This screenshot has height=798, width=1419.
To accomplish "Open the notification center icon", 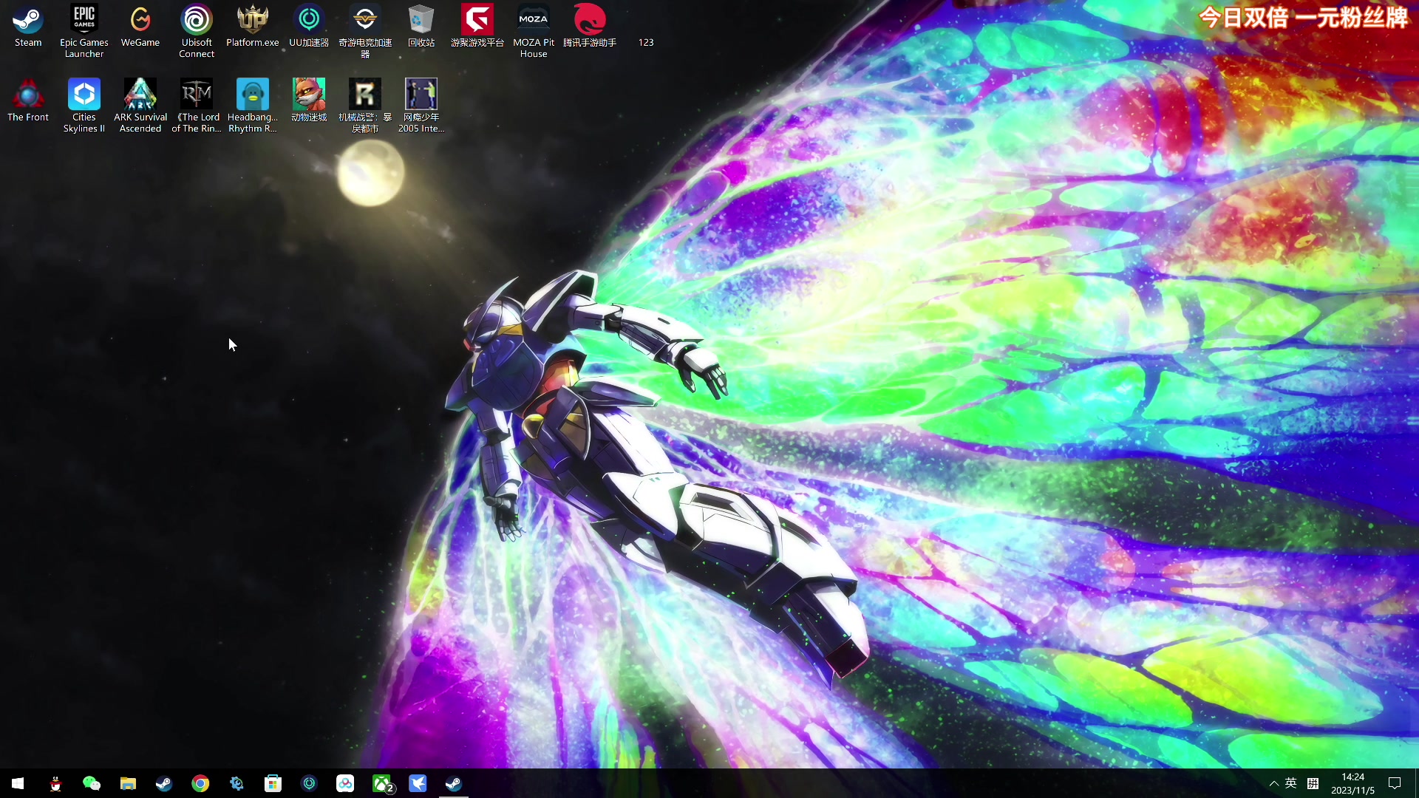I will coord(1395,783).
